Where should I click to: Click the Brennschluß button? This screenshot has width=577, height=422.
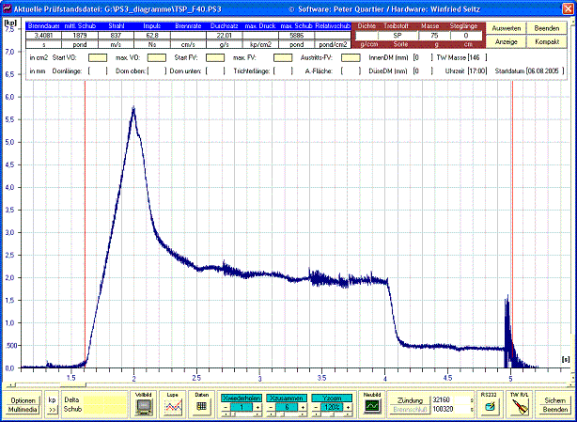(410, 409)
